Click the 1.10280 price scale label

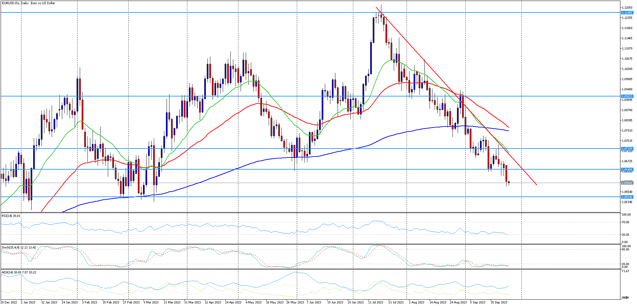(x=627, y=69)
